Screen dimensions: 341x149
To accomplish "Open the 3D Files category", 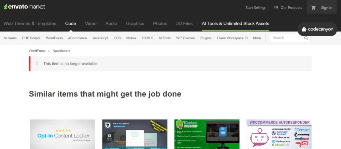I will click(x=184, y=24).
